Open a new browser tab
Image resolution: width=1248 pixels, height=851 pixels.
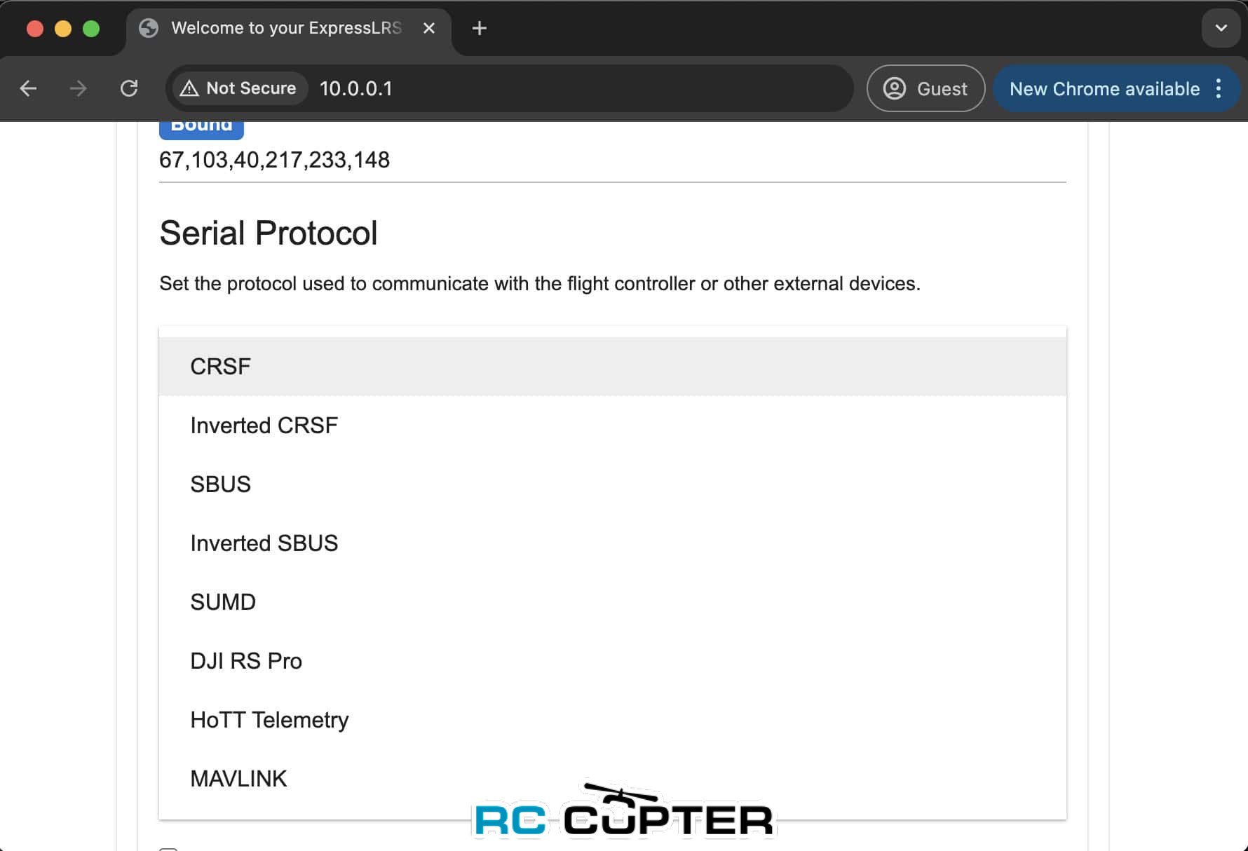pos(480,28)
